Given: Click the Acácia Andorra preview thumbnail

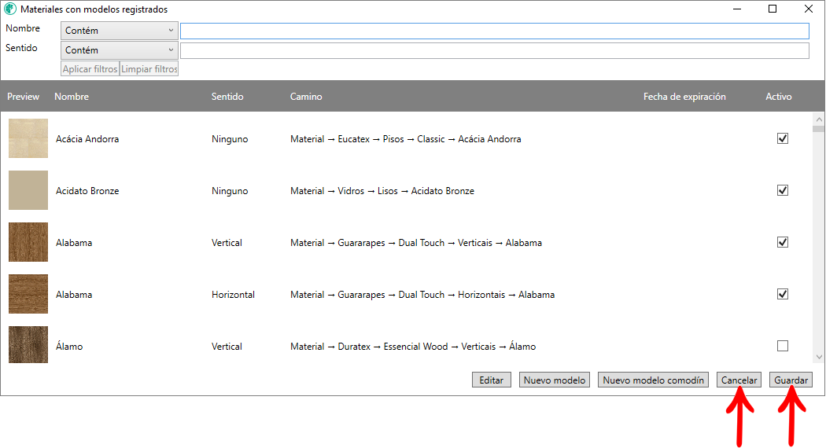Looking at the screenshot, I should click(x=28, y=138).
